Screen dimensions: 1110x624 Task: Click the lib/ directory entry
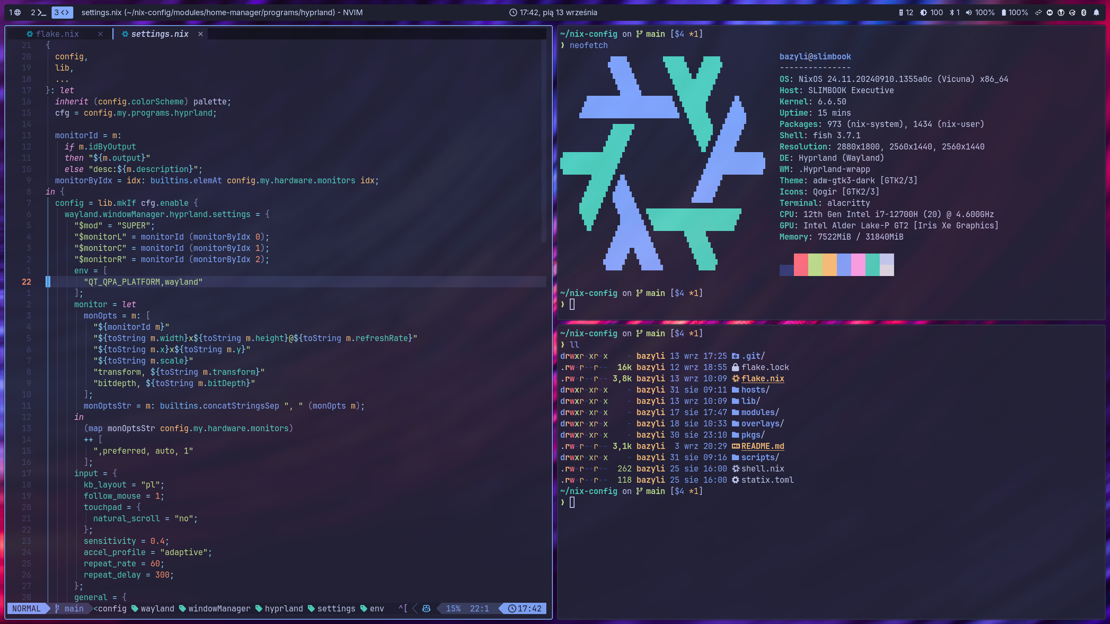(751, 401)
